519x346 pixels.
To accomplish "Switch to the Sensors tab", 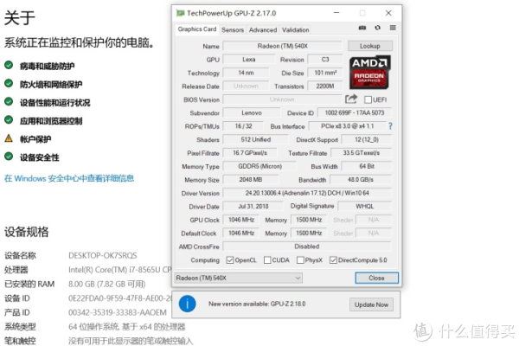I will pos(233,29).
